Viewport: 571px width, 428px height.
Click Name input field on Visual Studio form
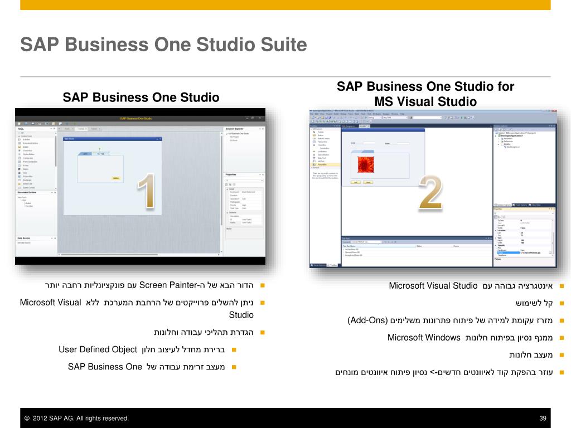point(403,143)
